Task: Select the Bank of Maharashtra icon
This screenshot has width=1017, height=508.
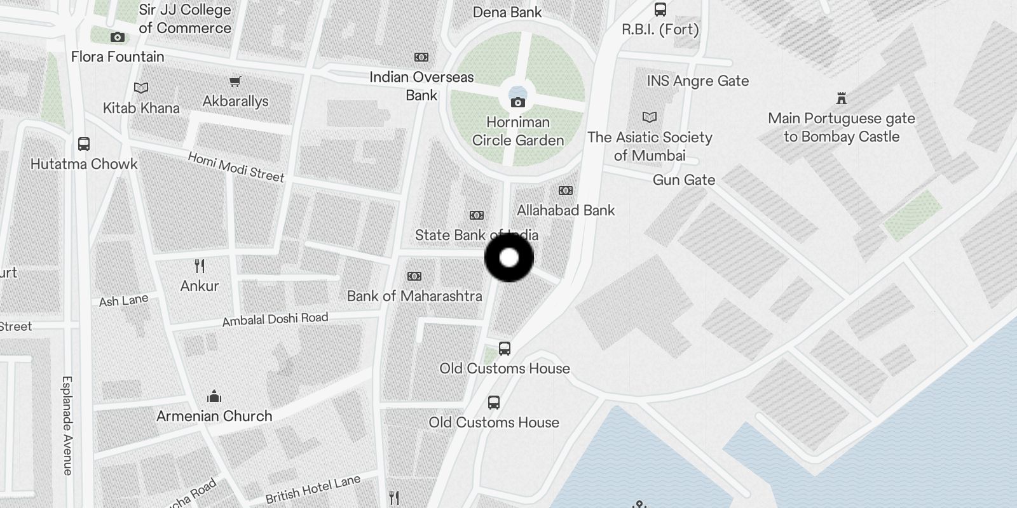Action: tap(414, 276)
